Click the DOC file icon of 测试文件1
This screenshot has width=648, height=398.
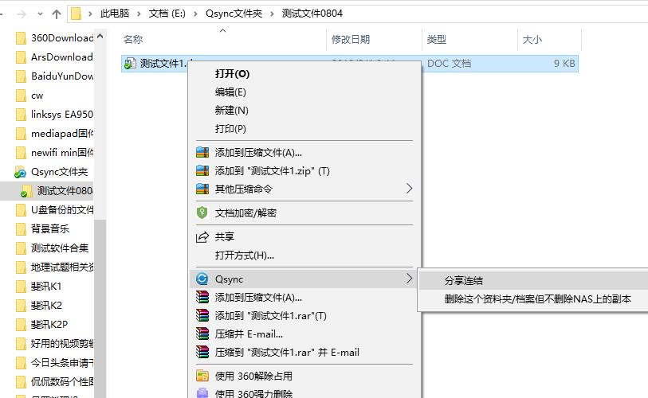[130, 63]
